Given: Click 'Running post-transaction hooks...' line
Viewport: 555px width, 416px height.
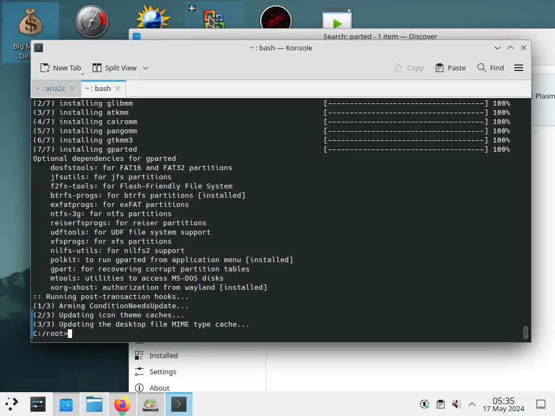Looking at the screenshot, I should (x=111, y=296).
